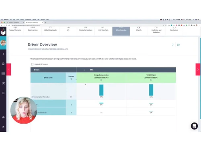Screen dimensions: 201x151
Task: Go to next page with right pink arrow
Action: click(198, 69)
